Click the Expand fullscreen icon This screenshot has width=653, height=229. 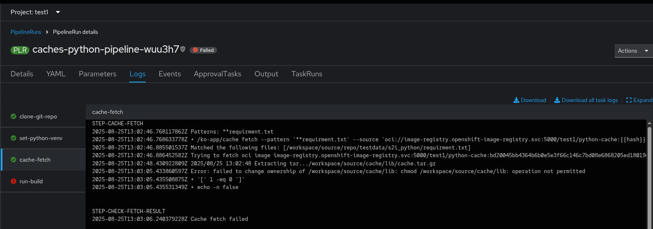[629, 100]
